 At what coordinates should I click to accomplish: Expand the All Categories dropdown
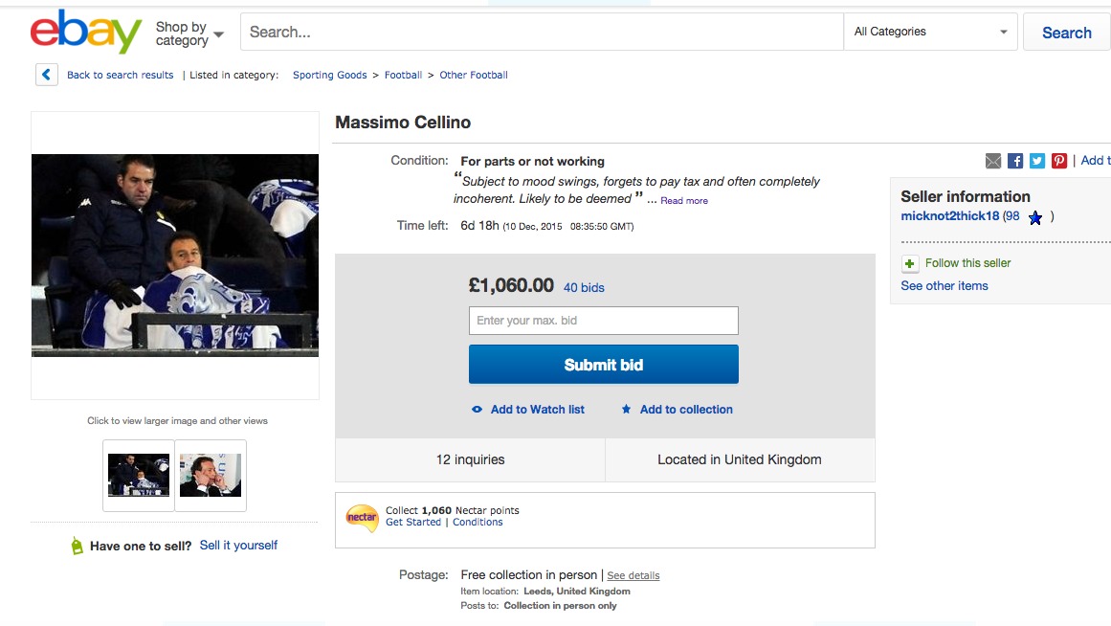tap(931, 32)
